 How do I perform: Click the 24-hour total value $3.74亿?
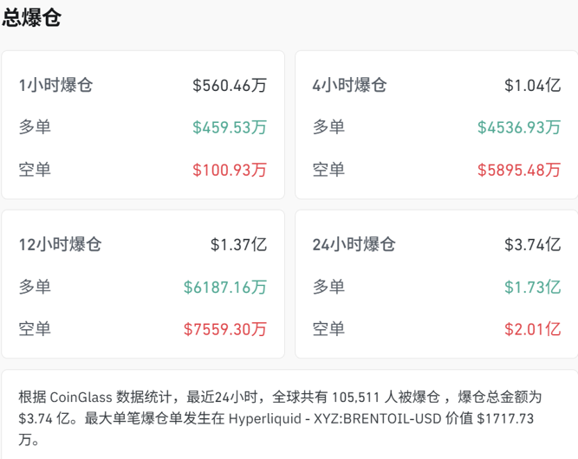(x=532, y=245)
